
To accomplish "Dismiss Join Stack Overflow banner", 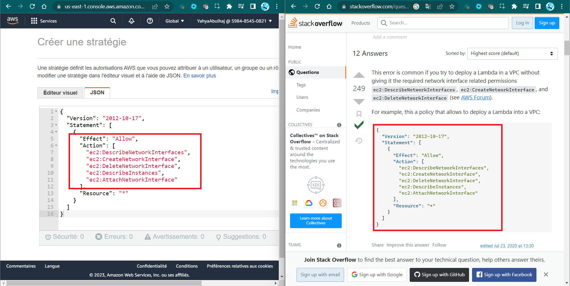I will 546,274.
